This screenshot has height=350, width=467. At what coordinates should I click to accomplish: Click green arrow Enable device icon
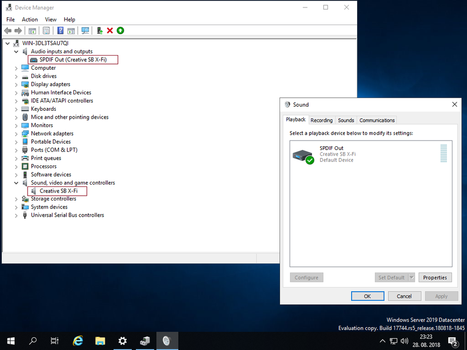[120, 30]
